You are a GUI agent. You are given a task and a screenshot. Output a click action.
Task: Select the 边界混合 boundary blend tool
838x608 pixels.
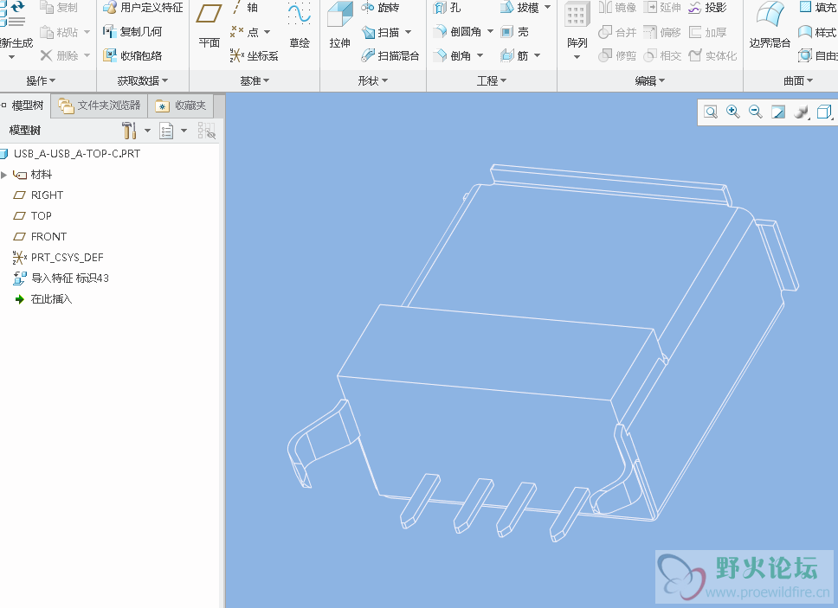[x=770, y=26]
